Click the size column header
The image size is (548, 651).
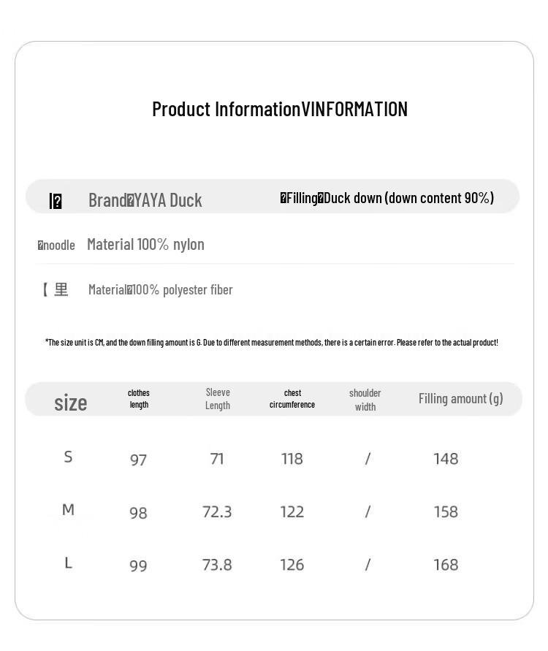tap(70, 403)
